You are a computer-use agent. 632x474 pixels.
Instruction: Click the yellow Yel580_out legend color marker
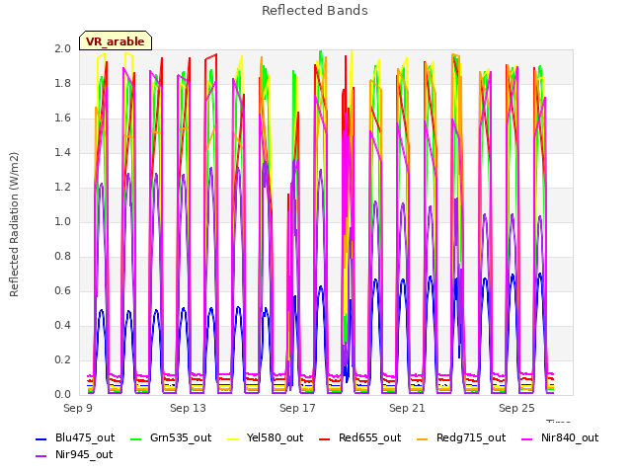233,438
